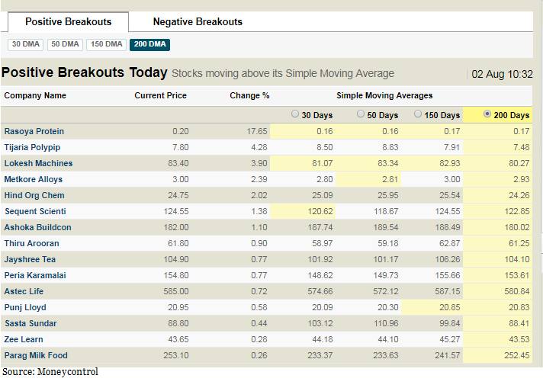
Task: Open the Hind Org Chem company link
Action: tap(34, 195)
